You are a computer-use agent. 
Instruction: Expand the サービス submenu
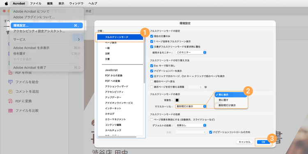click(x=47, y=39)
